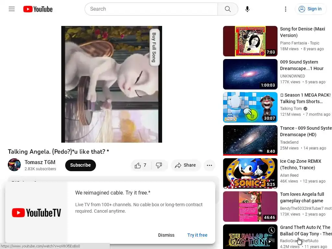Open more actions ellipsis below video
The image size is (332, 249).
click(209, 165)
